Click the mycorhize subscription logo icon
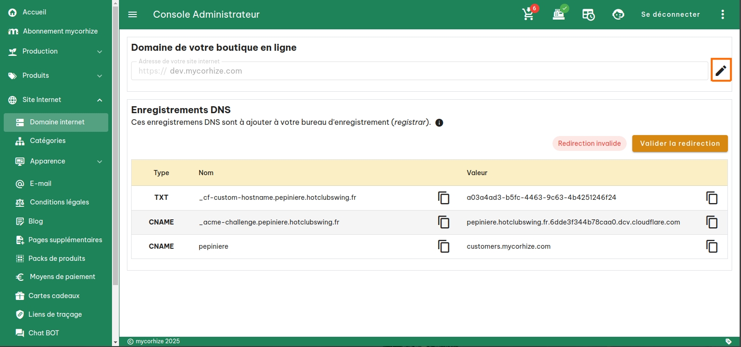 point(13,31)
